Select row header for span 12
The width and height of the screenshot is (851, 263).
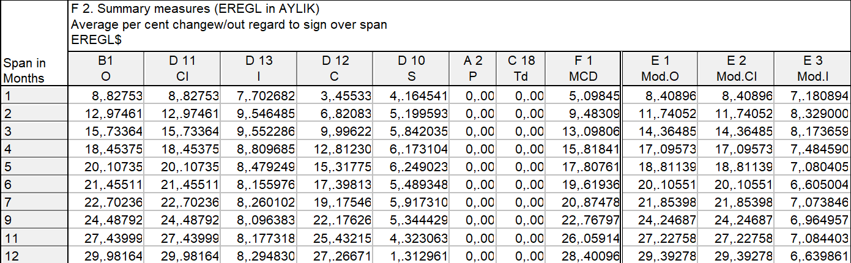(34, 256)
